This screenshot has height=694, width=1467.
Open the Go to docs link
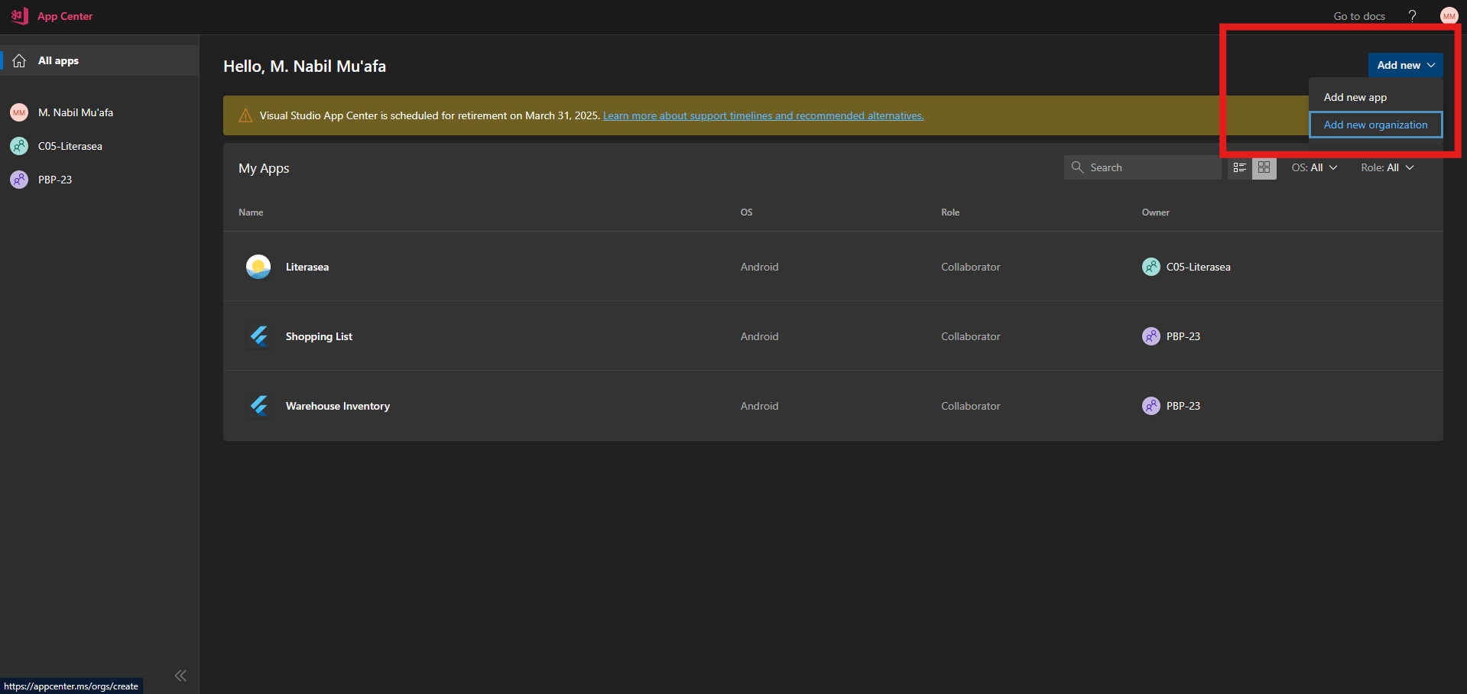tap(1359, 16)
